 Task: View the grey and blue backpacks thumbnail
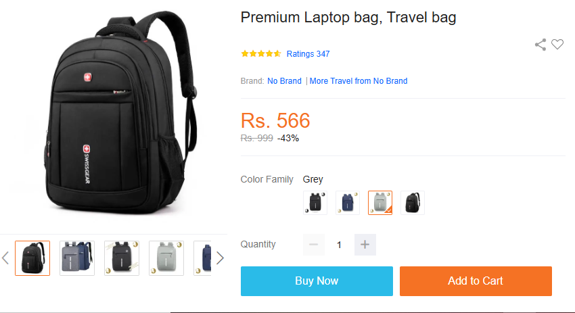pyautogui.click(x=77, y=258)
